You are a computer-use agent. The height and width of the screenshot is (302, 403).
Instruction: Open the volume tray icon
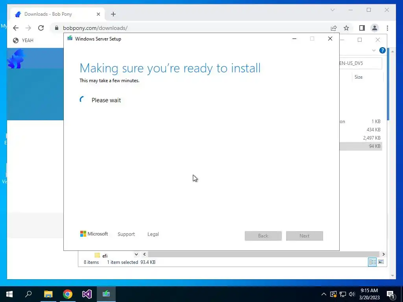(x=352, y=294)
